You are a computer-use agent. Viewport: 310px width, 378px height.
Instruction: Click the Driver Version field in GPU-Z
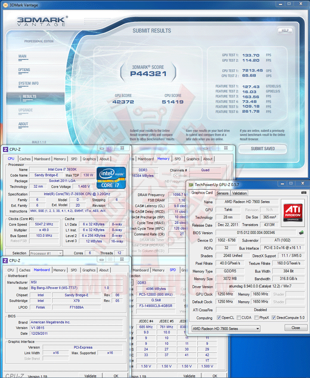260,286
